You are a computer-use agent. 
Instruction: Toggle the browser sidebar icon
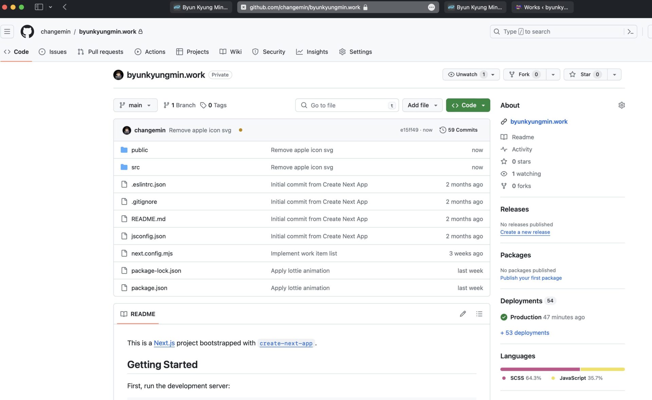coord(39,7)
